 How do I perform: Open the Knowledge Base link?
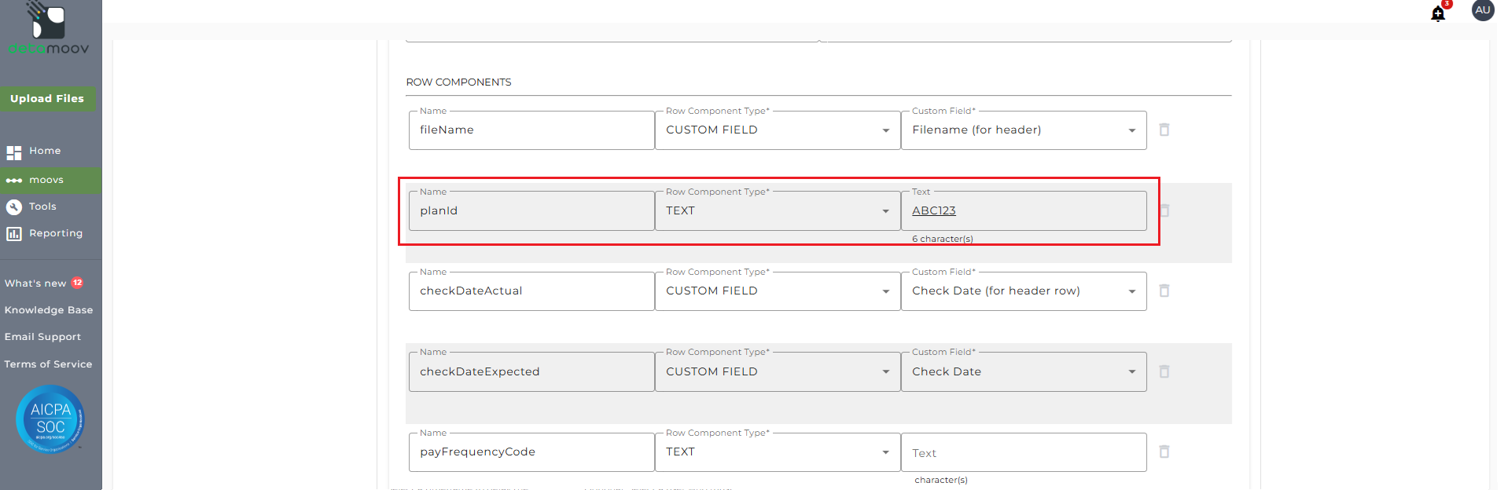click(x=49, y=310)
